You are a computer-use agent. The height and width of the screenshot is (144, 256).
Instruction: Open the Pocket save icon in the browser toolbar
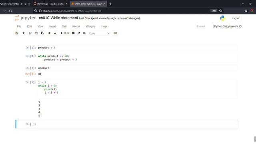[x=246, y=11]
